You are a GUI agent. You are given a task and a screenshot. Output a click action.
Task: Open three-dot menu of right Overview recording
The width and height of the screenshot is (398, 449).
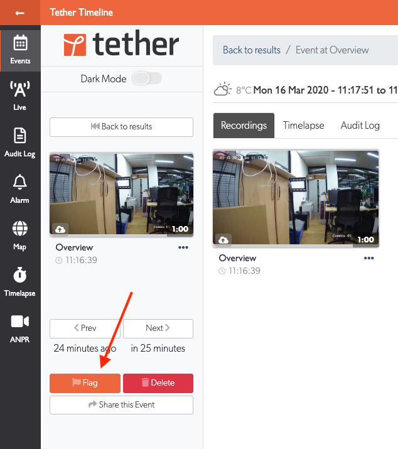point(368,258)
